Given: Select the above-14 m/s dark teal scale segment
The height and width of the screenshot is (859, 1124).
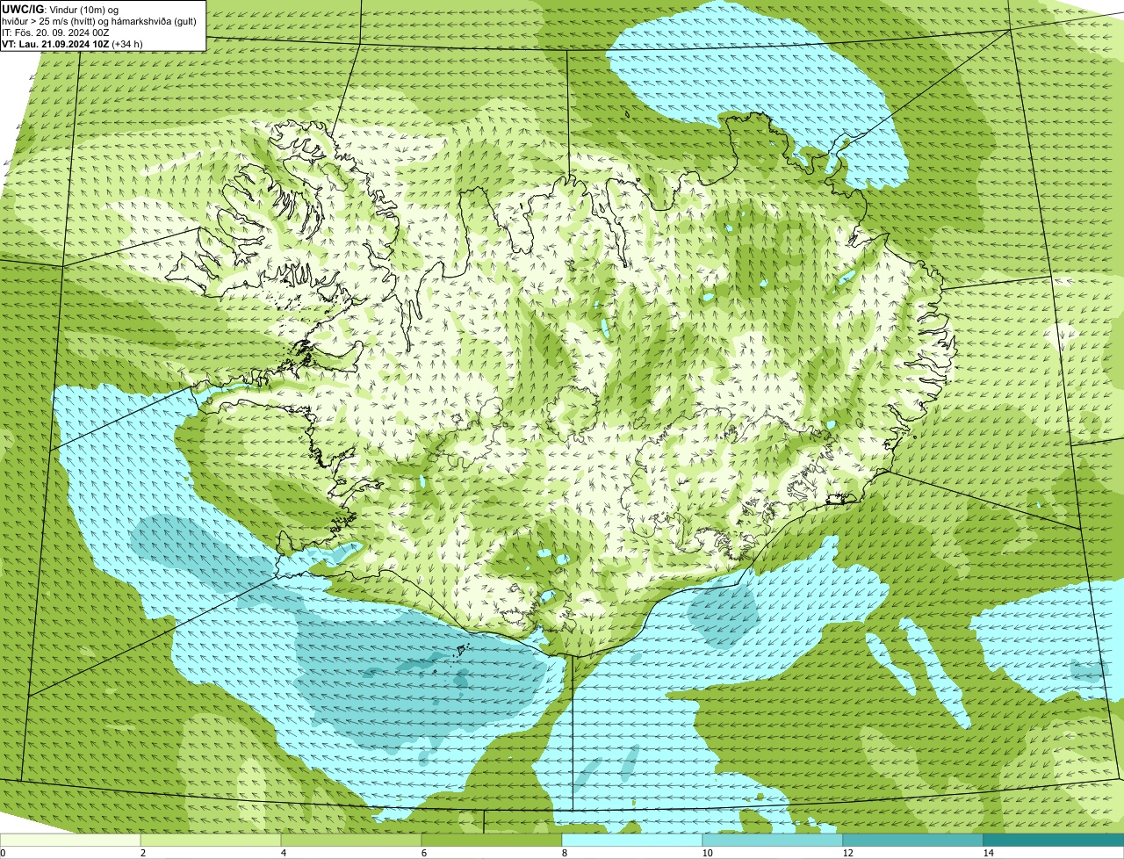Looking at the screenshot, I should [x=1054, y=841].
